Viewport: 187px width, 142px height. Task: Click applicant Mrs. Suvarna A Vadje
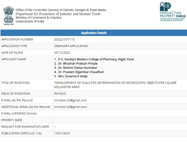point(71,76)
